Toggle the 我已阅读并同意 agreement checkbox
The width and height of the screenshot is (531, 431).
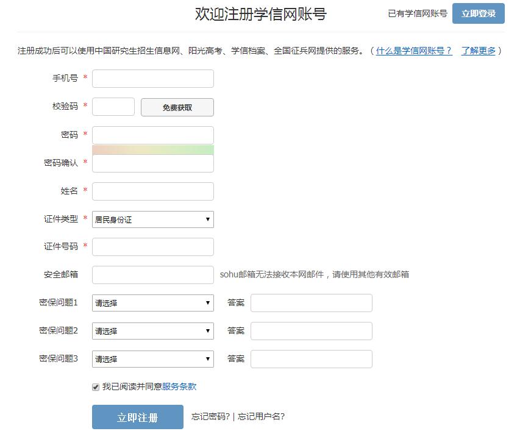(96, 387)
